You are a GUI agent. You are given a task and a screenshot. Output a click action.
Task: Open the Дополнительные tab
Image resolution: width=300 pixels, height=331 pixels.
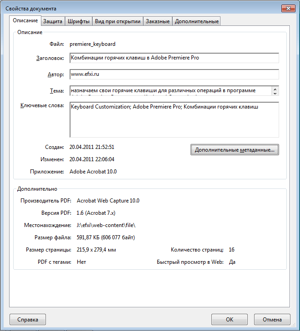[x=196, y=21]
